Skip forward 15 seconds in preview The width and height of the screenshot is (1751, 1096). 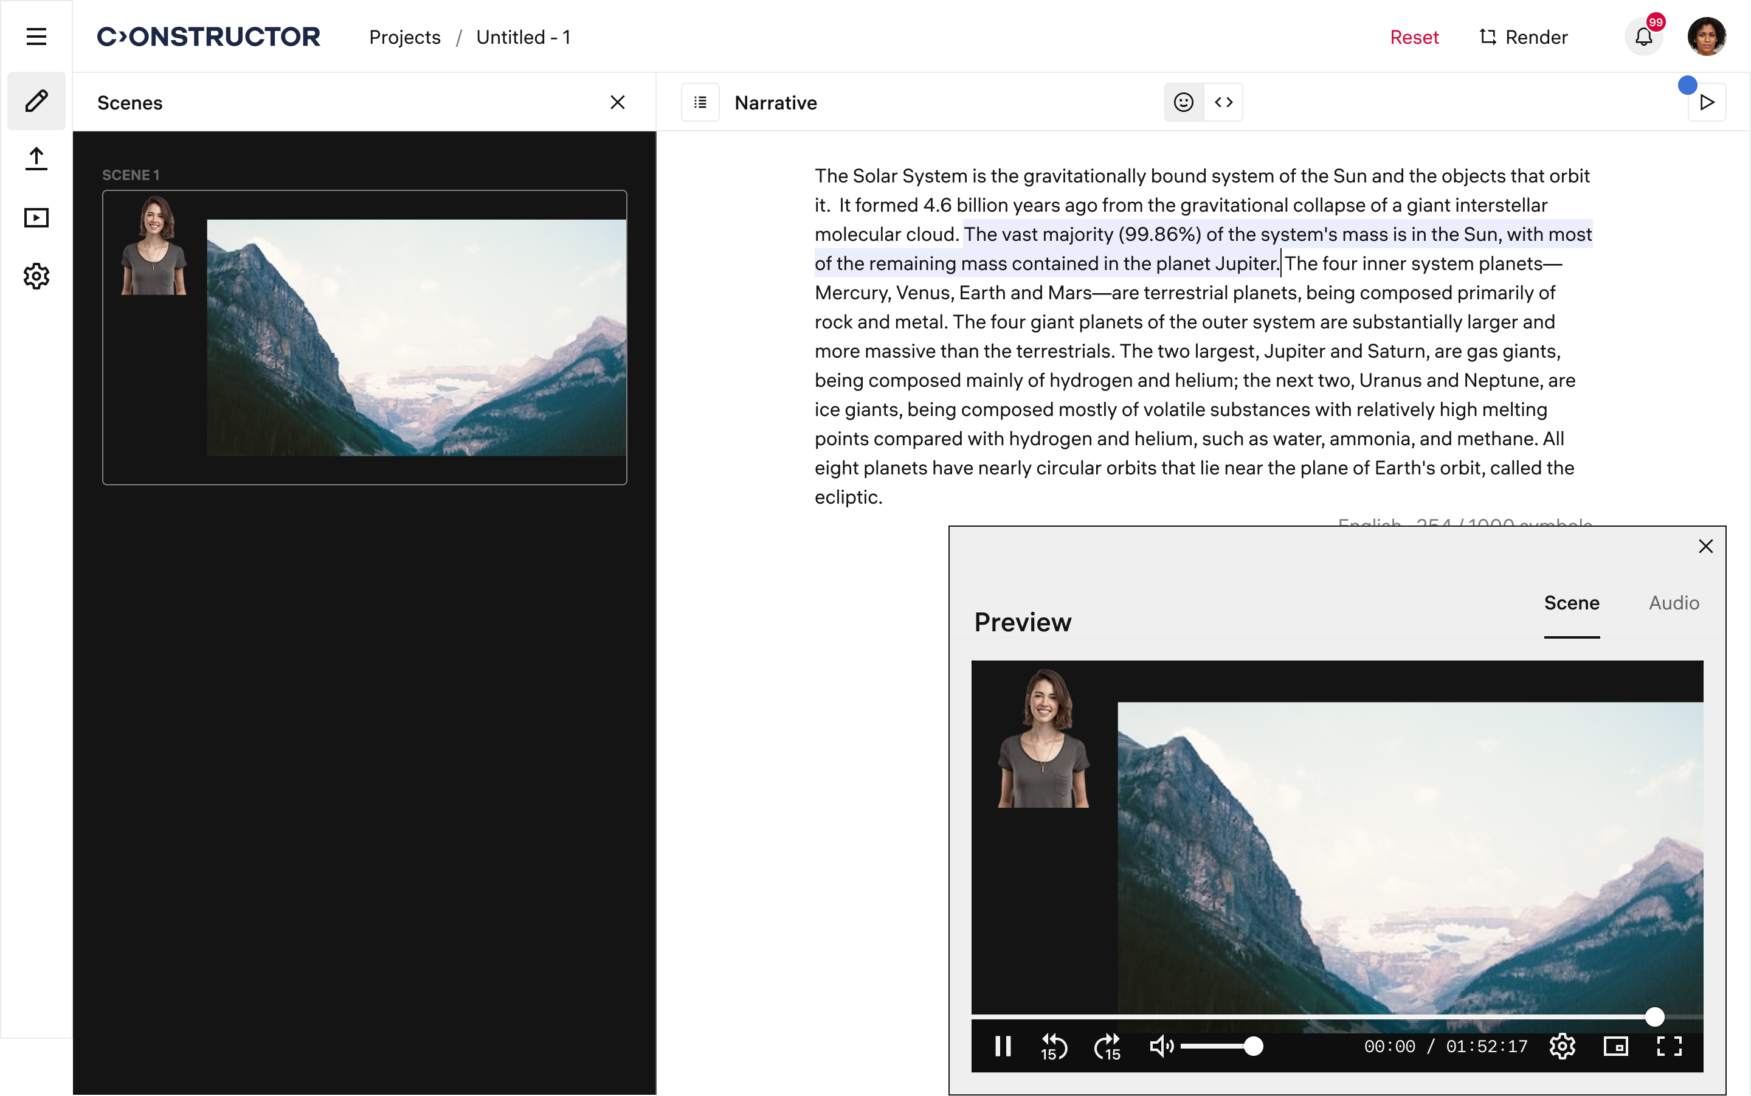[x=1107, y=1046]
